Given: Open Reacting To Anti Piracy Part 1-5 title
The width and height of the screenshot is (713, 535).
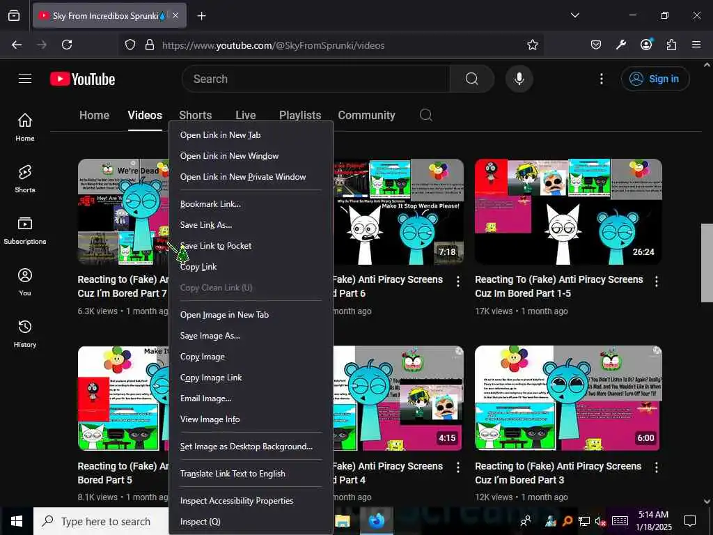Looking at the screenshot, I should click(559, 286).
